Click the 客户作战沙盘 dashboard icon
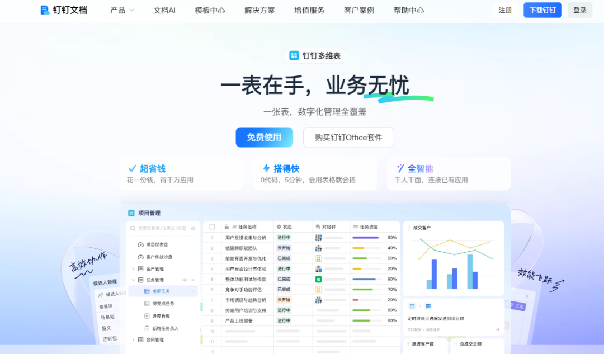 pyautogui.click(x=140, y=257)
